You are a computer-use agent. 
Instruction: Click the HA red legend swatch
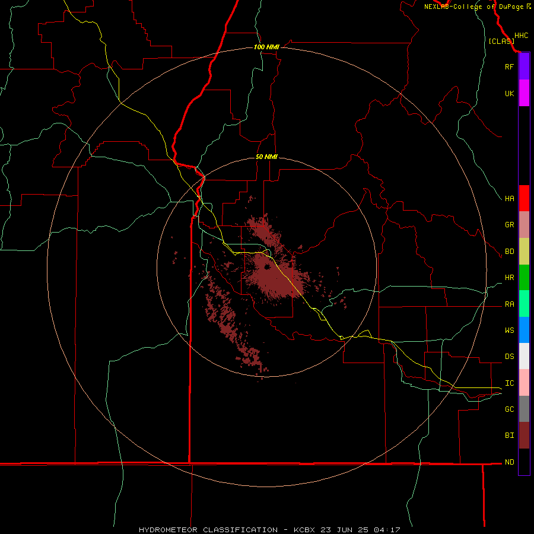524,198
